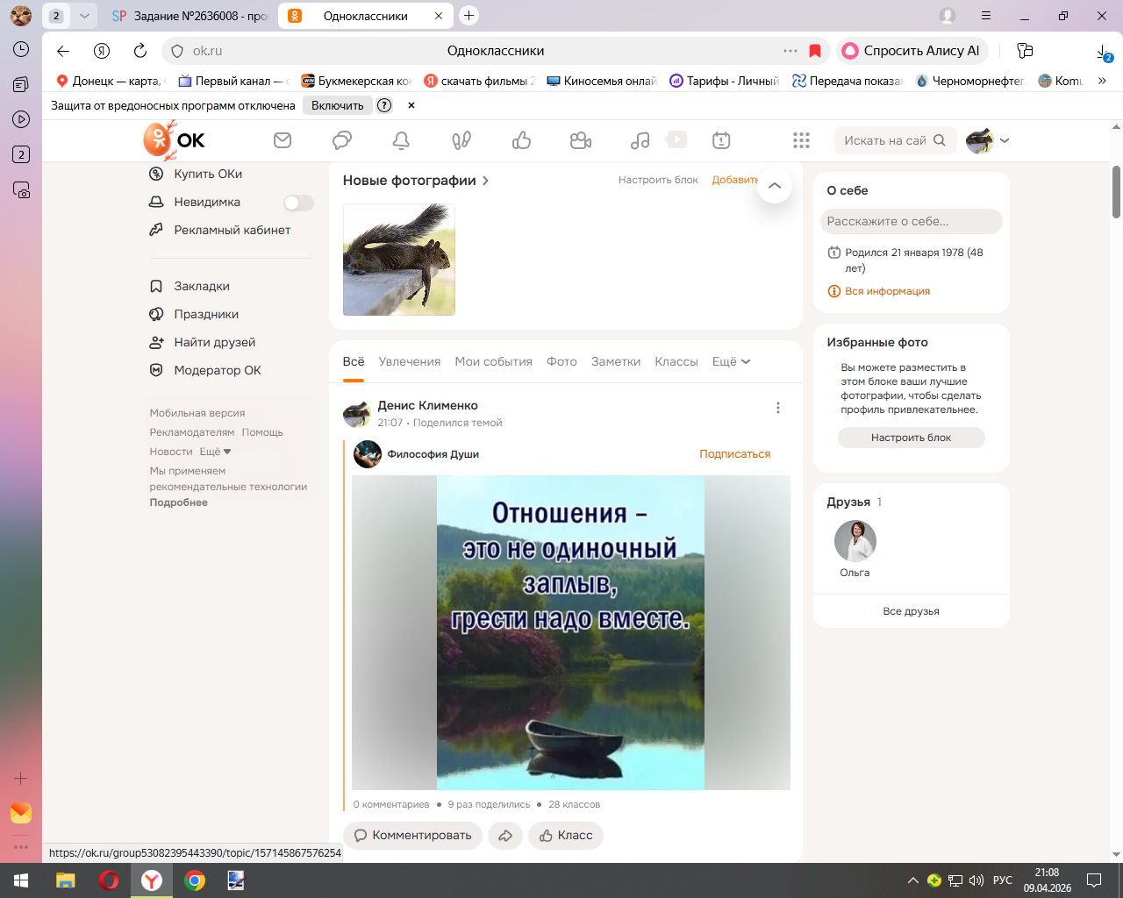Viewport: 1123px width, 898px height.
Task: Open the OK messages envelope icon
Action: (x=283, y=140)
